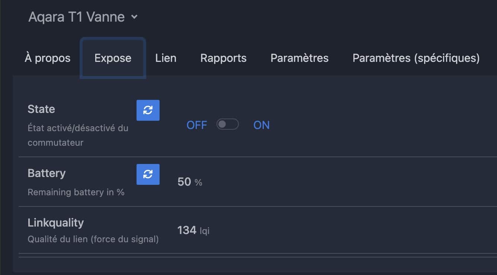Image resolution: width=497 pixels, height=275 pixels.
Task: Click the ON label of the switch
Action: tap(262, 125)
